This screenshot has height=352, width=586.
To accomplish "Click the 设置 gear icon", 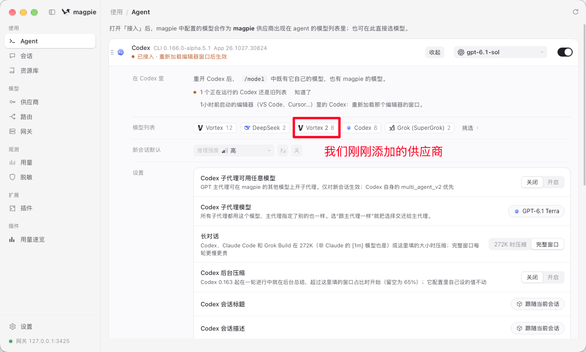I will 12,327.
